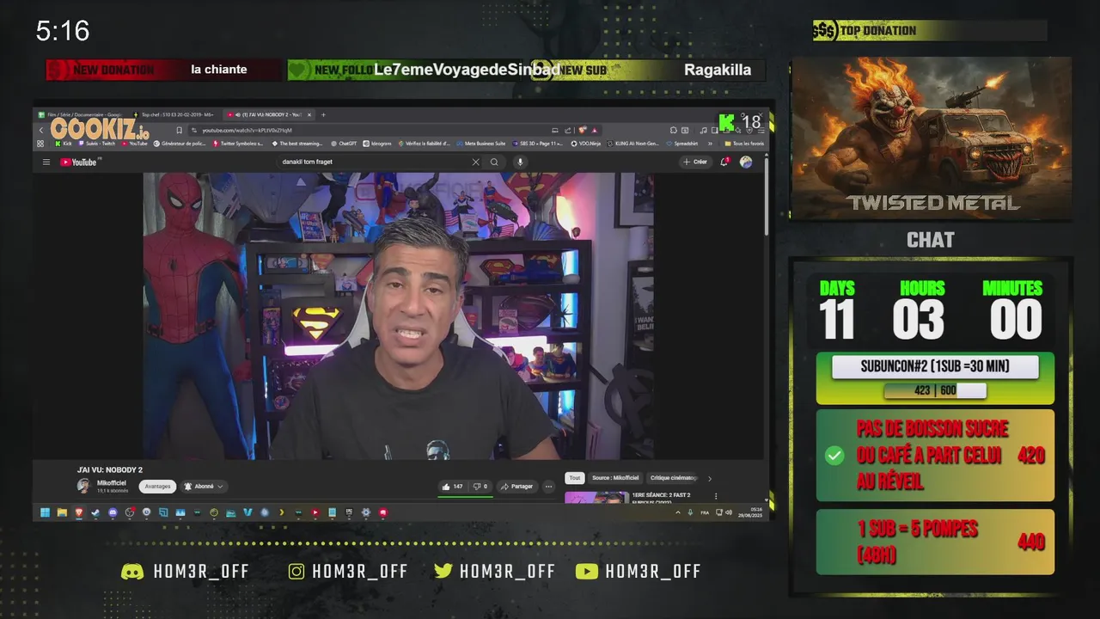Dislike the video with thumbs-down icon

480,487
